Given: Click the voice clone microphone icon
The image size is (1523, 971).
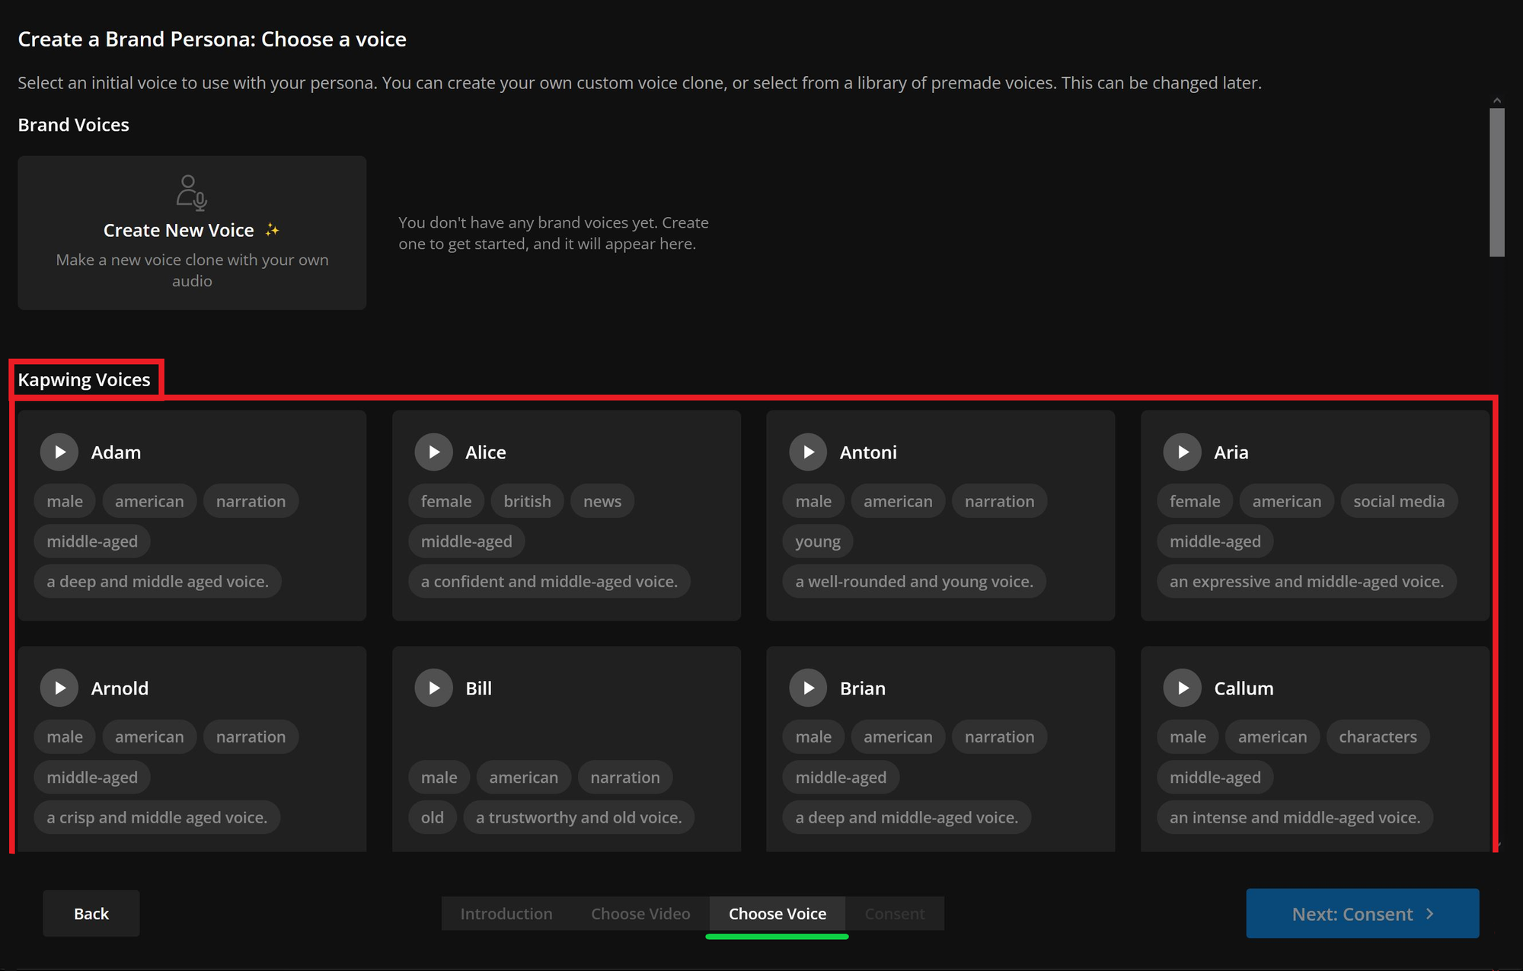Looking at the screenshot, I should pyautogui.click(x=191, y=193).
